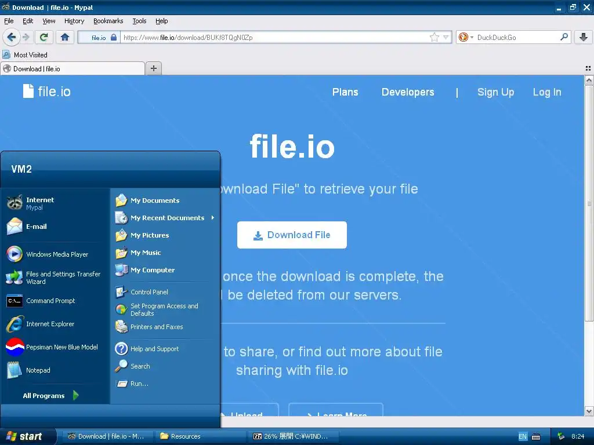Click the 8:24 taskbar clock
594x445 pixels.
click(x=577, y=436)
